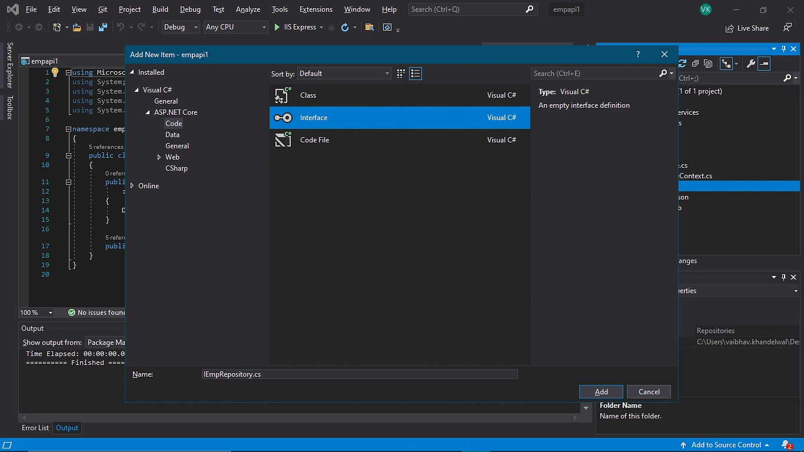Open the Debug configuration dropdown
This screenshot has height=452, width=804.
click(181, 27)
